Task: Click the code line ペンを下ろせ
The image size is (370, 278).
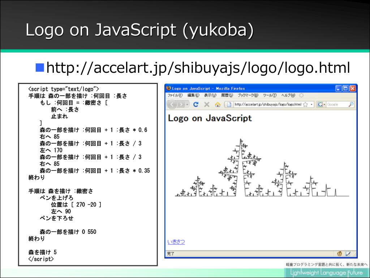Action: click(x=57, y=218)
